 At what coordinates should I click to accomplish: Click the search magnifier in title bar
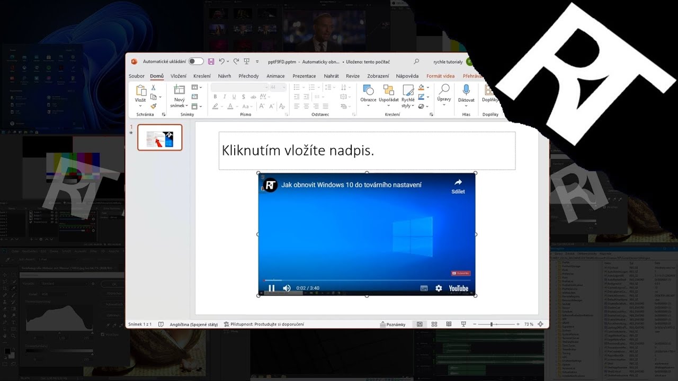[x=416, y=61]
